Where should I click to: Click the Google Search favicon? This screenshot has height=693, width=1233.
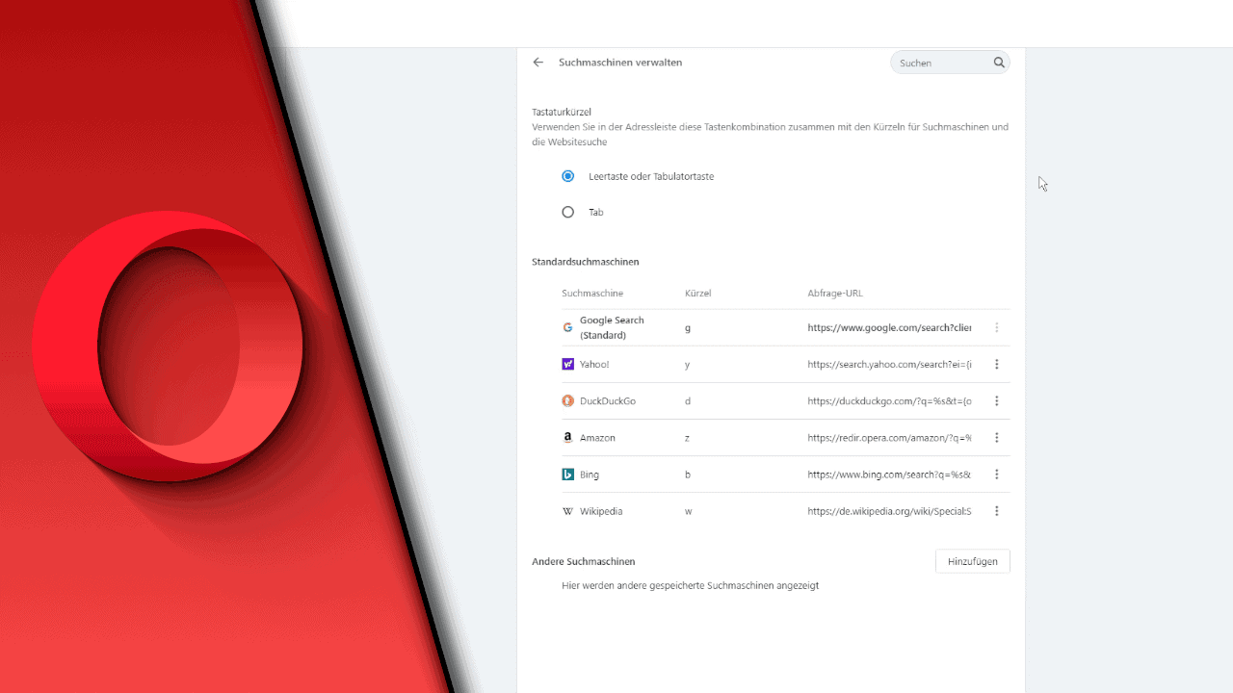click(567, 327)
